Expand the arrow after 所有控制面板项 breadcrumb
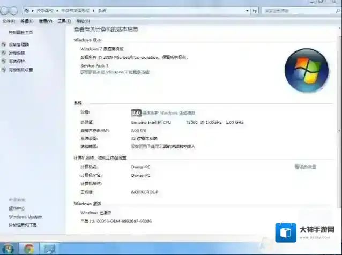 (94, 11)
